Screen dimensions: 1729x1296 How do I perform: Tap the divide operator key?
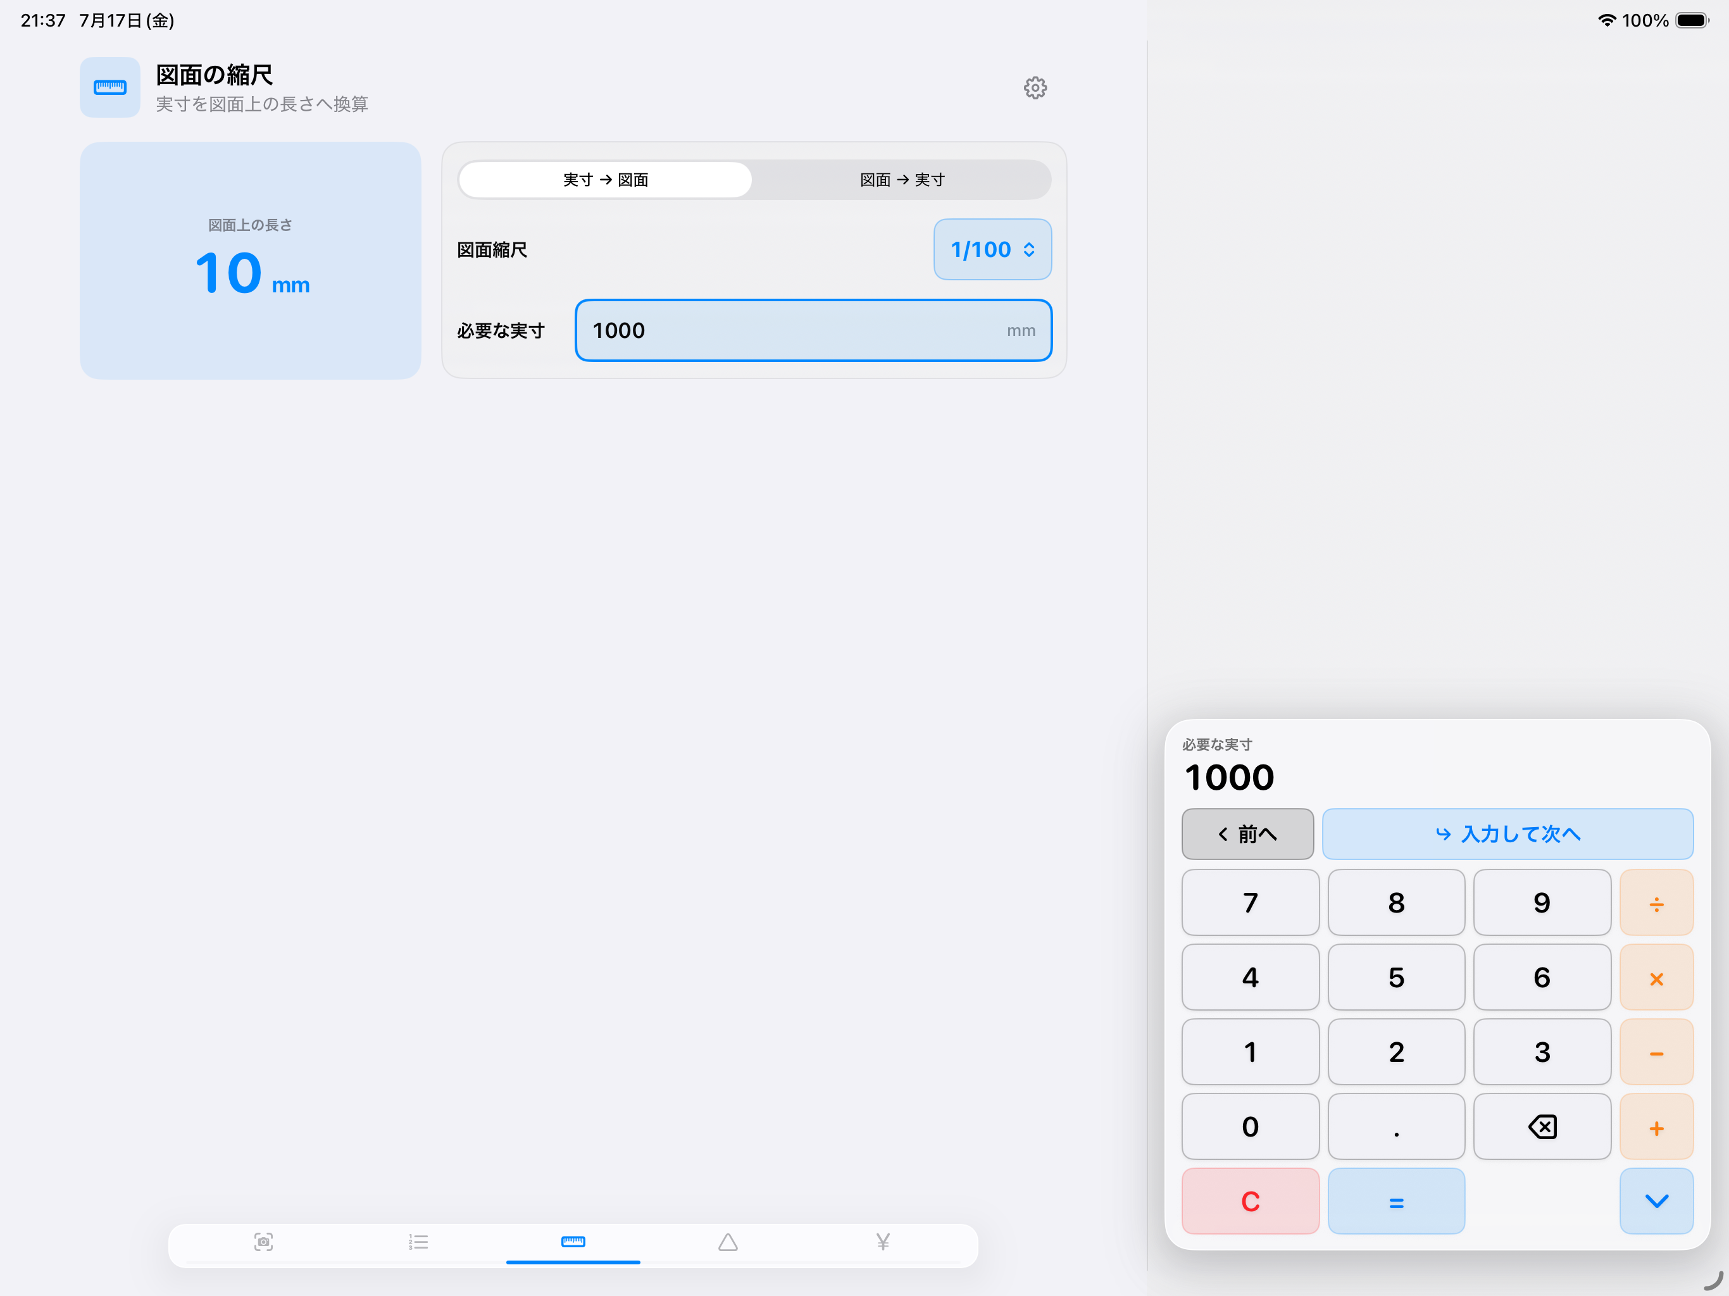click(x=1656, y=903)
